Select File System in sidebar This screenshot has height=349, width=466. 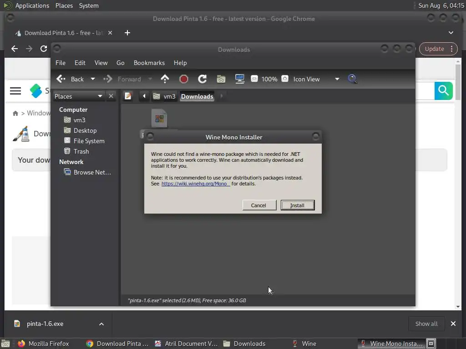tap(89, 141)
